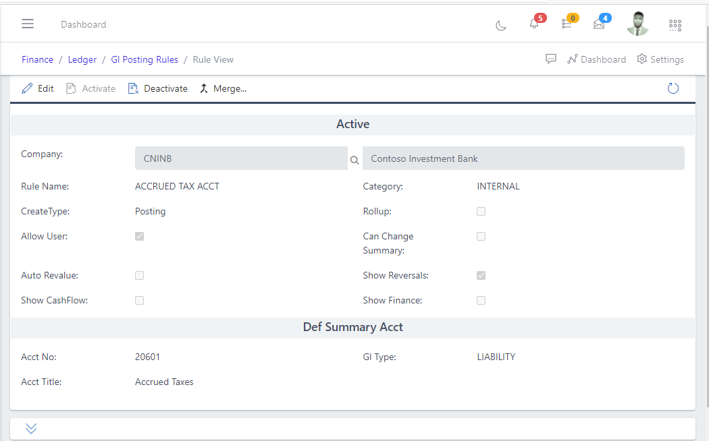Open the apps grid launcher

[x=675, y=24]
